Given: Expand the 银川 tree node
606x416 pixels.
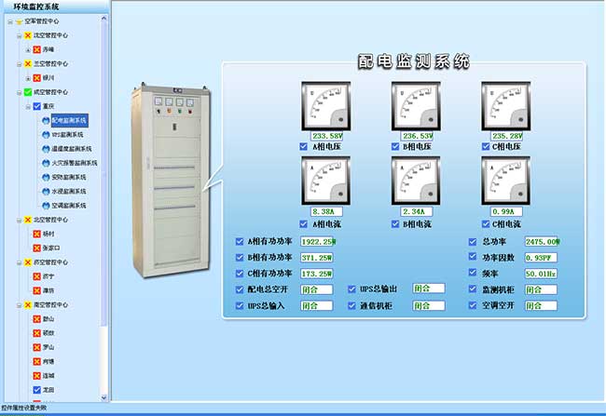Looking at the screenshot, I should (x=27, y=78).
